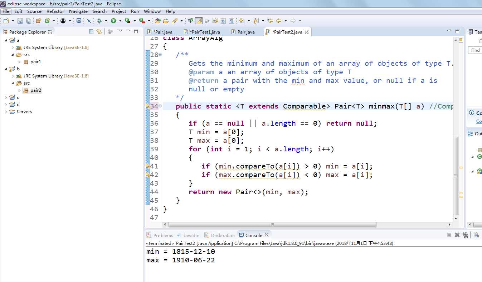Screen dimensions: 482x282
Task: Switch to the *Pair.java editor tab
Action: [160, 32]
